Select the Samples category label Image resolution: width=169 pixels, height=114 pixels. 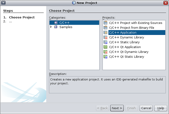[x=66, y=27]
